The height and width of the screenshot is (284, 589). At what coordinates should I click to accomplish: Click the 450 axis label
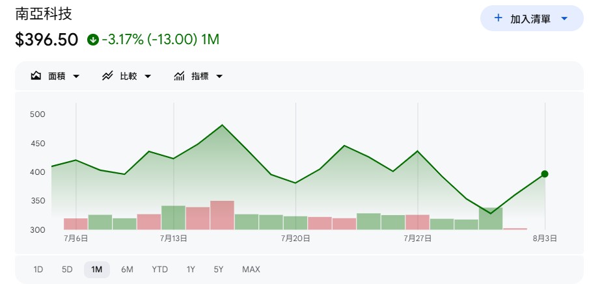coord(37,144)
